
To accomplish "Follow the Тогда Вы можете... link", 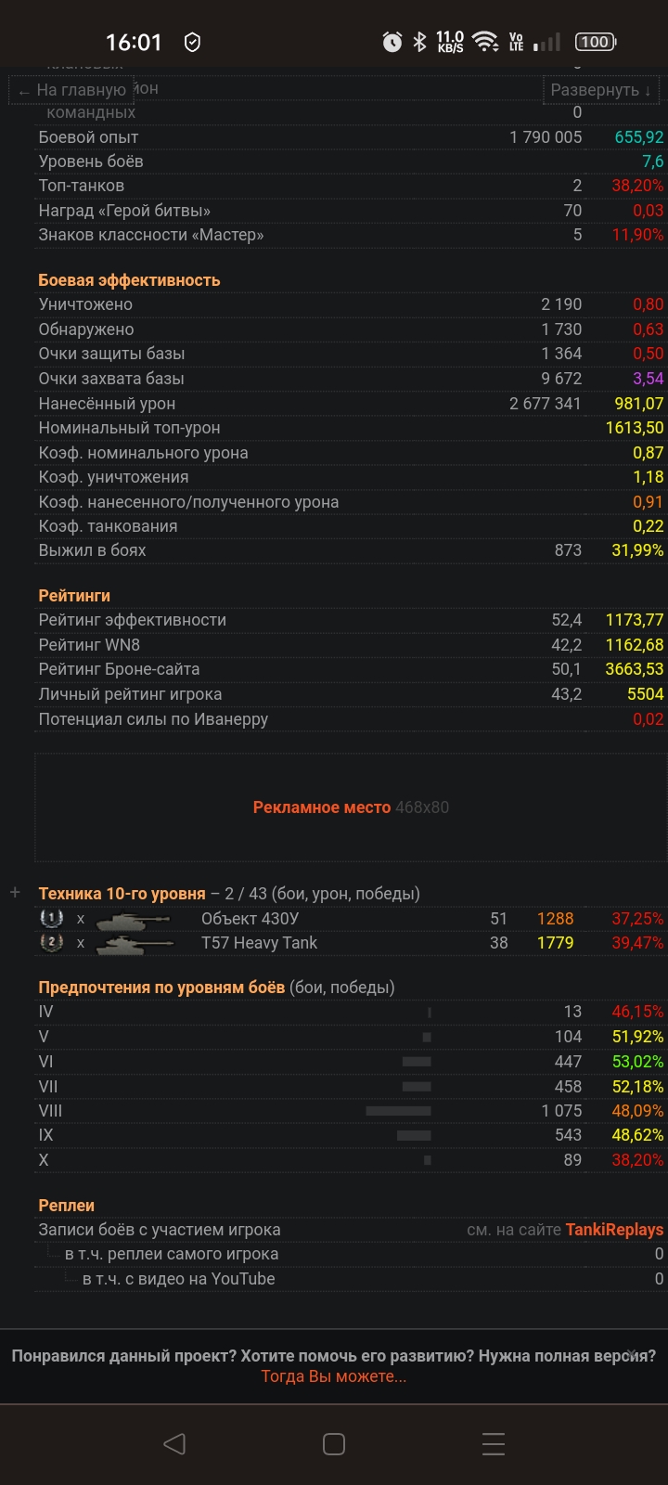I will coord(334,1376).
